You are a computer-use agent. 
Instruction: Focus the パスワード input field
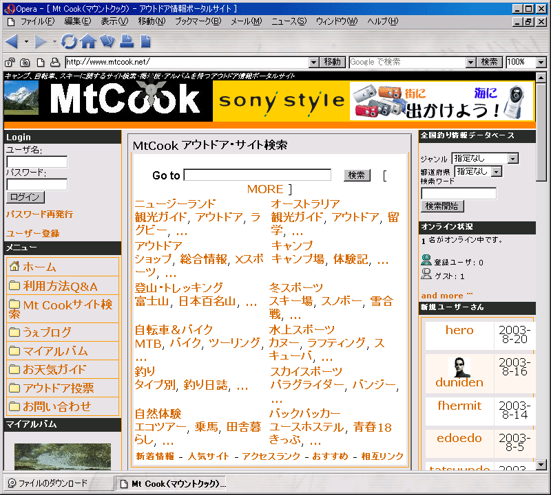click(x=37, y=184)
